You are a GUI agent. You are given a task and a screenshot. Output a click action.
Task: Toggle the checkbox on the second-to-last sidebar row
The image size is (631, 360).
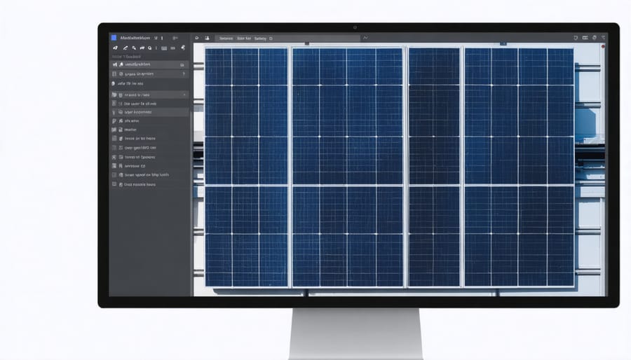pos(114,175)
